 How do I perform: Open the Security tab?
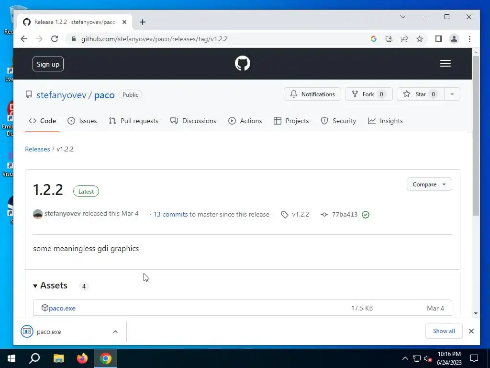point(338,121)
